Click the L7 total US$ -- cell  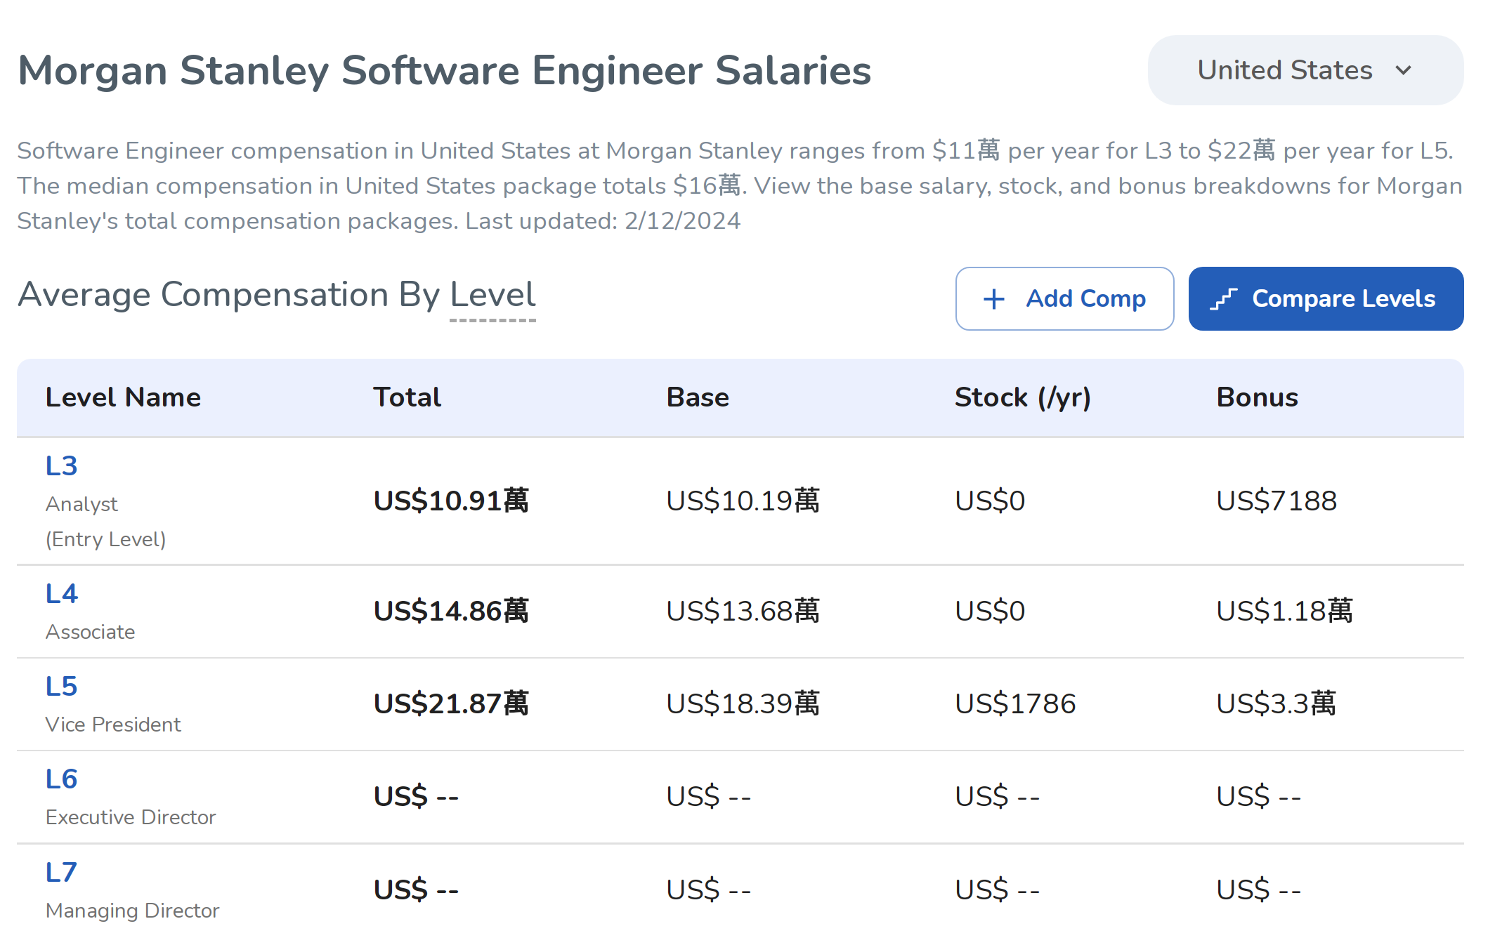416,890
